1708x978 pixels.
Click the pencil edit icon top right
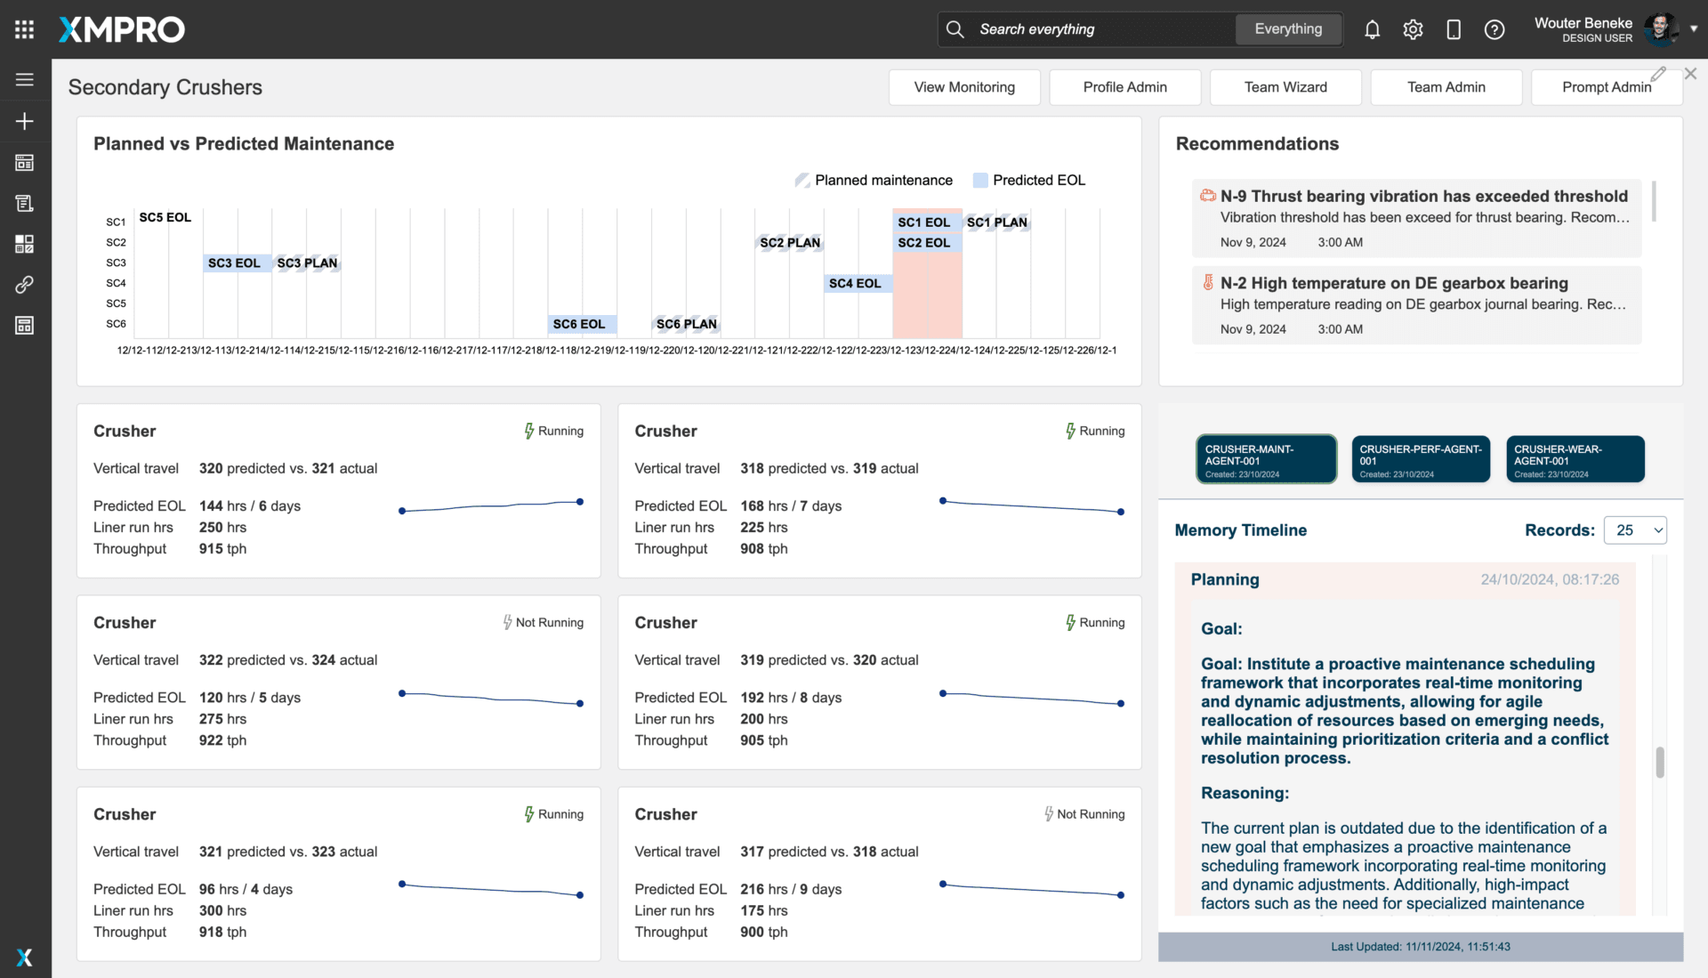pyautogui.click(x=1658, y=73)
